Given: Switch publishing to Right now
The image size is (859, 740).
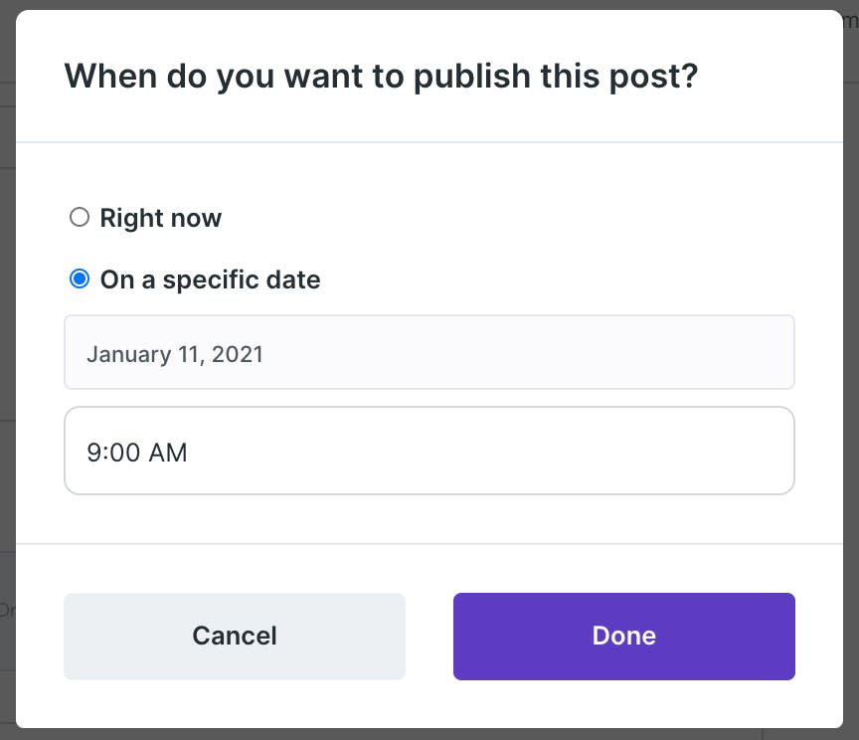Looking at the screenshot, I should coord(80,217).
